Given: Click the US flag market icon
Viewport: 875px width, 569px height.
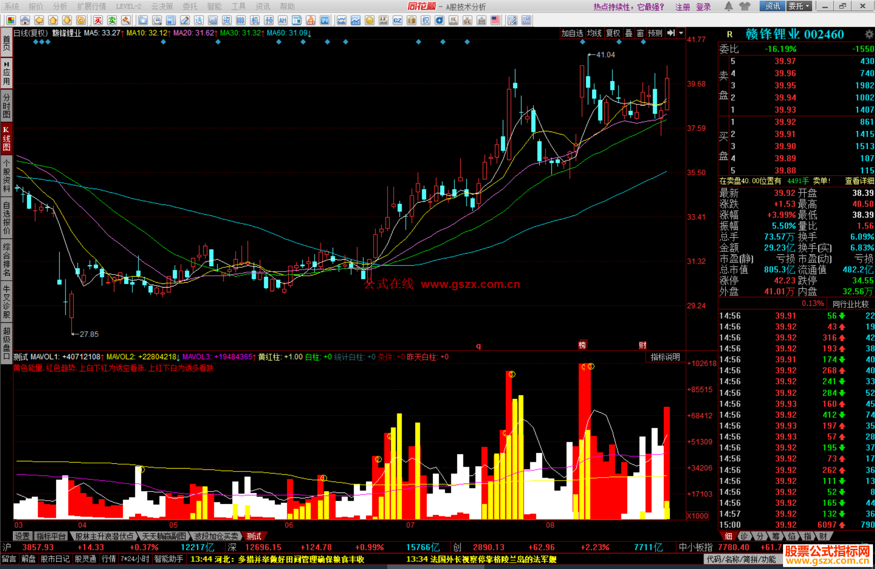Looking at the screenshot, I should click(495, 20).
